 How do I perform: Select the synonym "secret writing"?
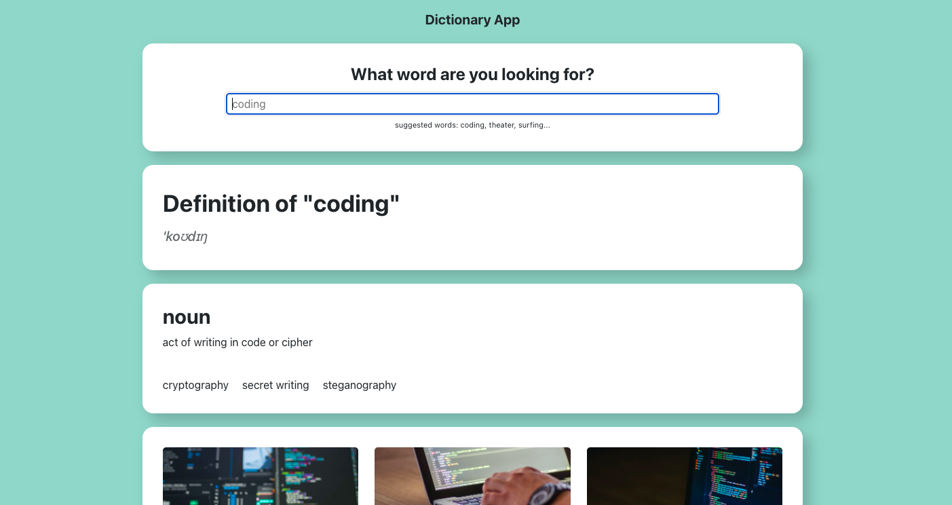(x=275, y=385)
